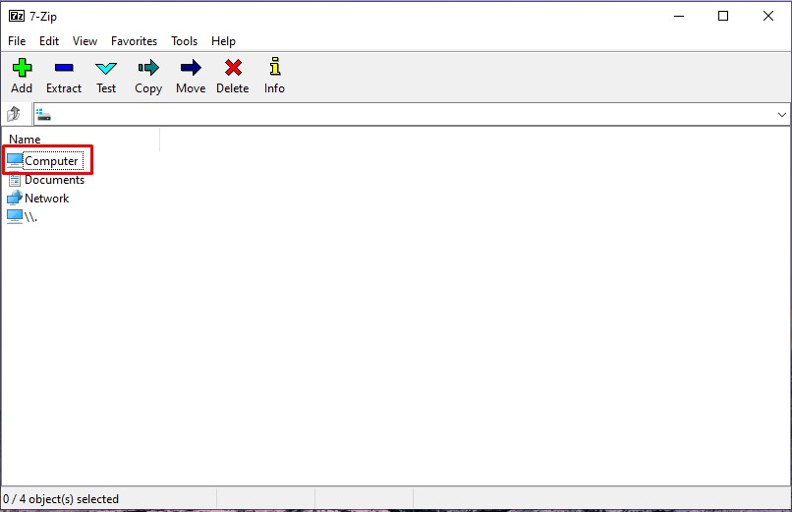Image resolution: width=792 pixels, height=512 pixels.
Task: Open the Tools menu
Action: [184, 41]
